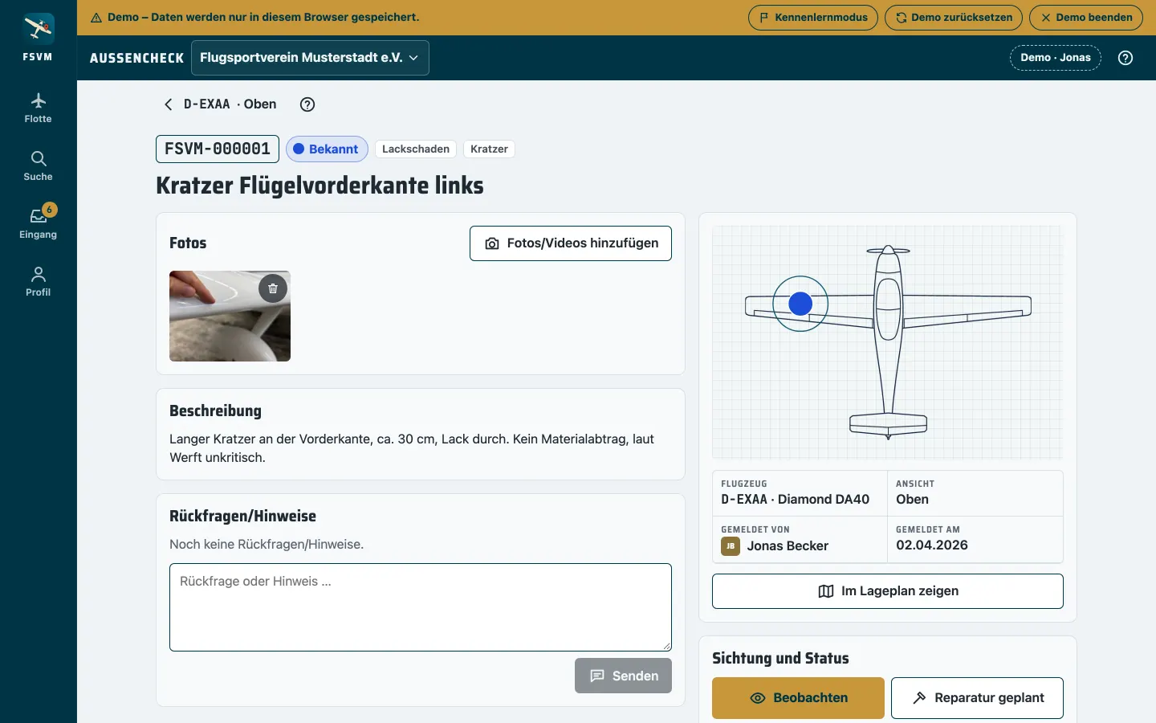Click the warning triangle in the demo banner
Viewport: 1156px width, 723px height.
pyautogui.click(x=96, y=18)
